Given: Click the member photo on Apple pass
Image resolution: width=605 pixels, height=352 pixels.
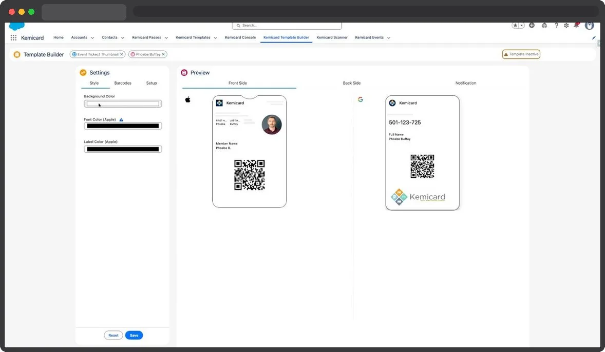Looking at the screenshot, I should tap(272, 125).
